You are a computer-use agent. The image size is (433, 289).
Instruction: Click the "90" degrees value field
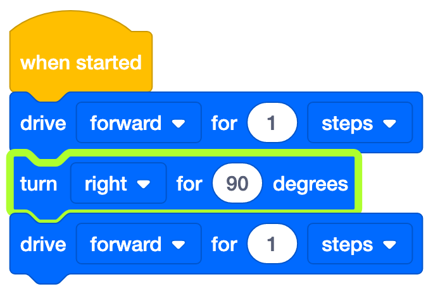(x=237, y=184)
